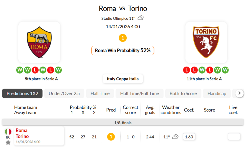Click the orange Pred 1 circle in table
Viewport: 248px width, 147px height.
(111, 137)
